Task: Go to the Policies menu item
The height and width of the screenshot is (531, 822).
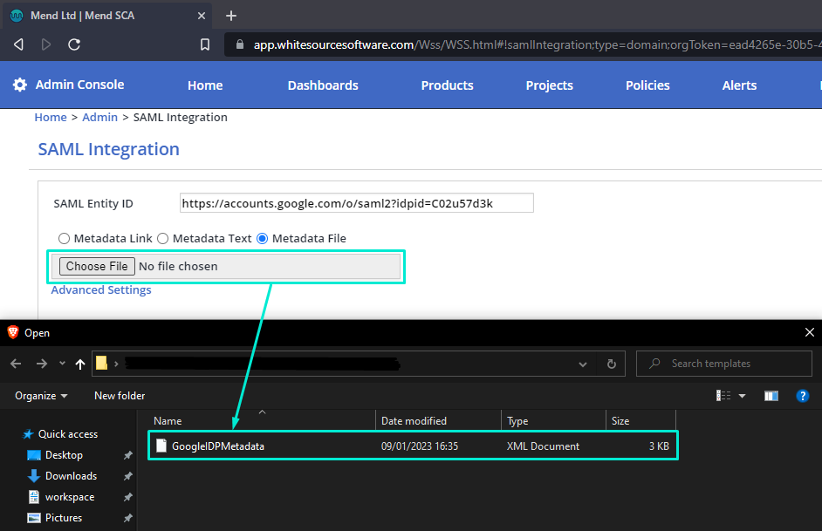Action: (647, 85)
